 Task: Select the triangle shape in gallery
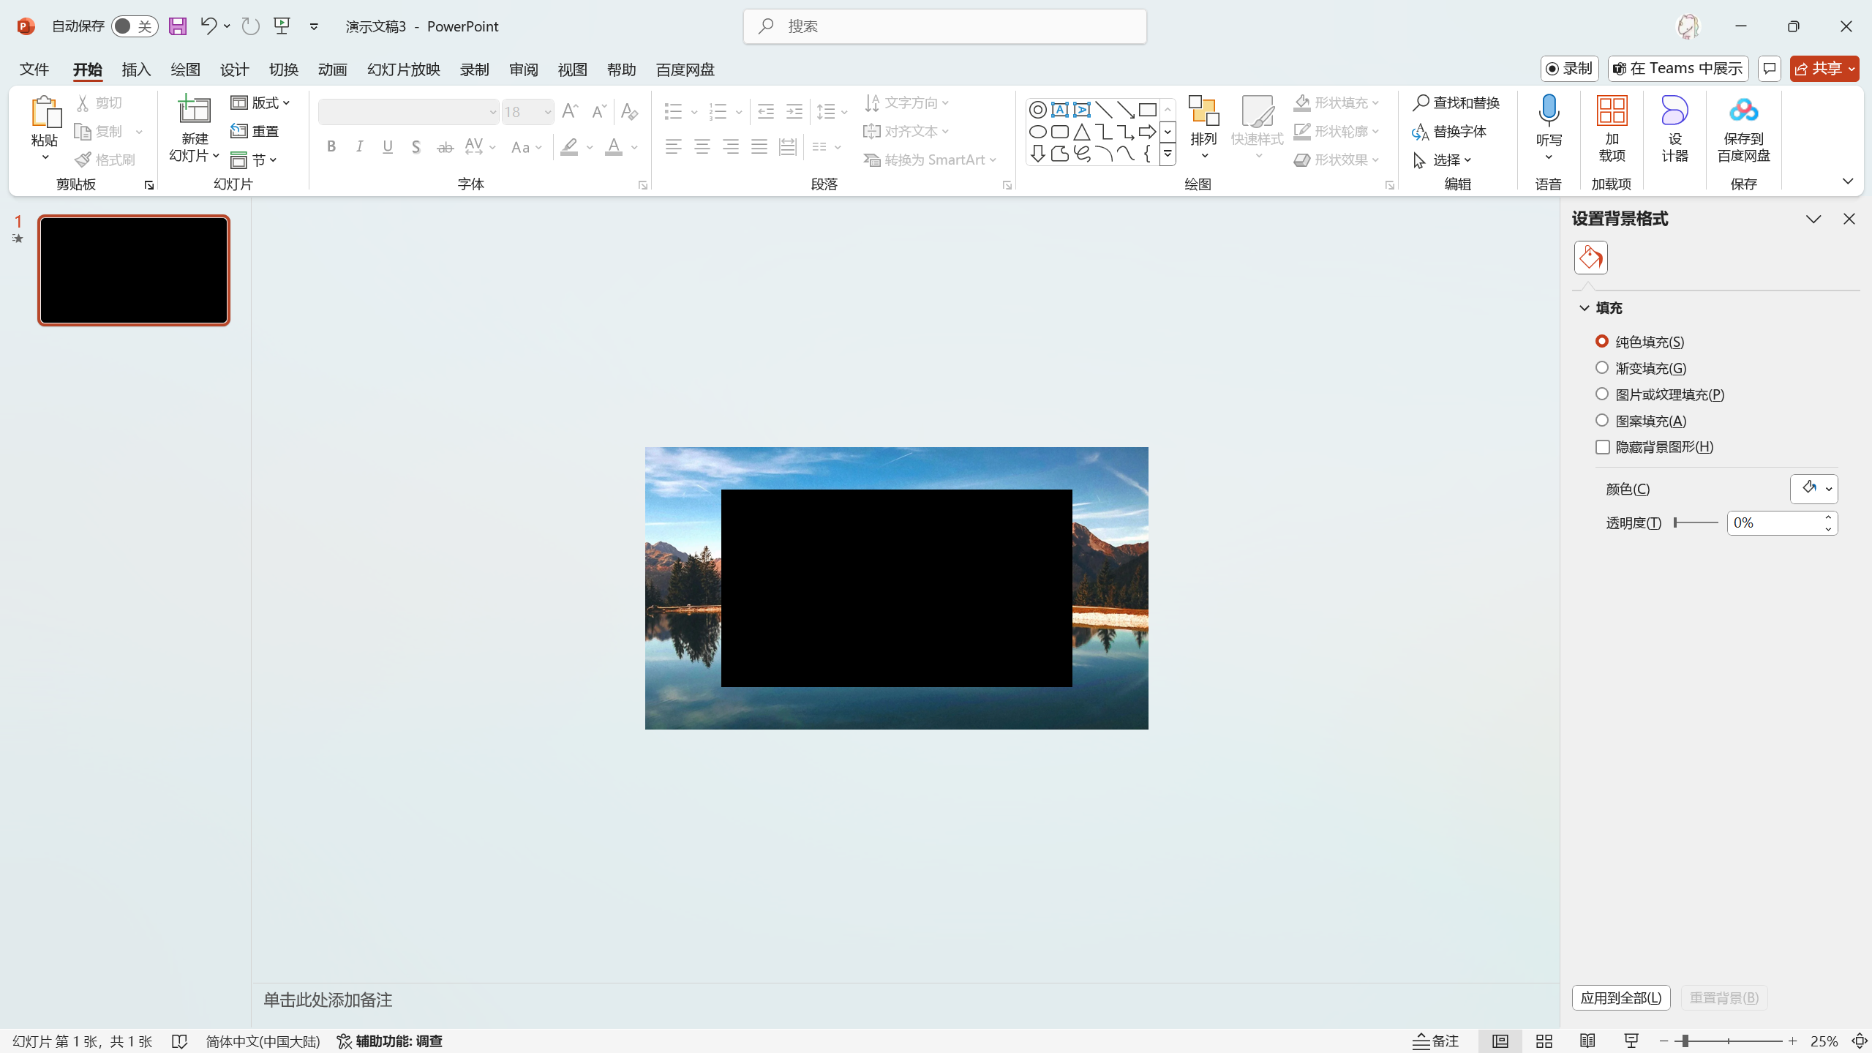click(x=1081, y=132)
